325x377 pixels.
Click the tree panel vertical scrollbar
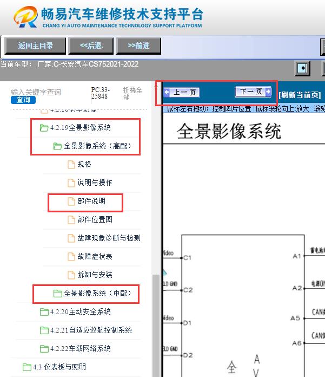(156, 324)
